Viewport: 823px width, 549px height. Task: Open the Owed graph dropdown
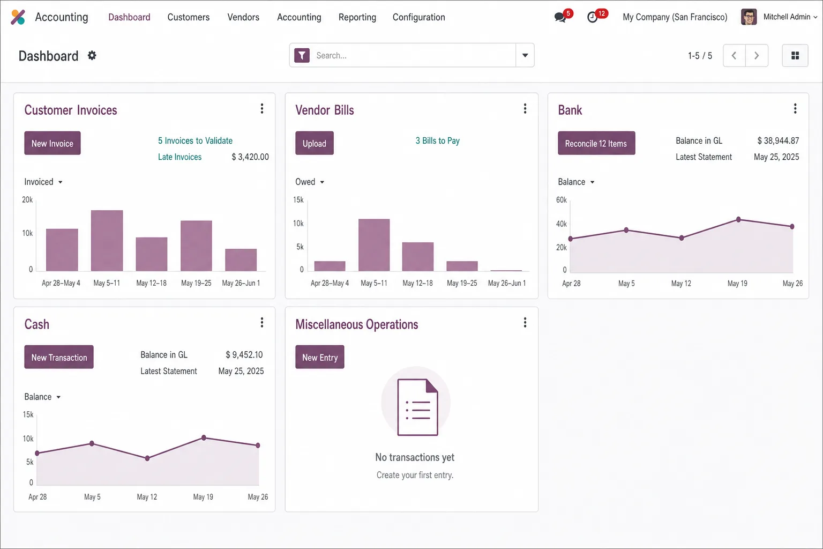[x=310, y=182]
